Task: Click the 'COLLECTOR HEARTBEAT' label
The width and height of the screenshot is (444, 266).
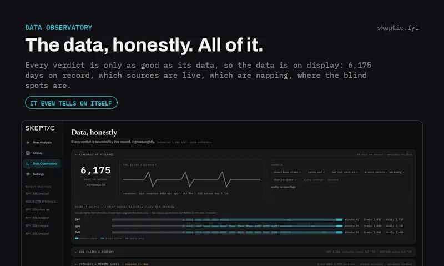Action: 140,165
